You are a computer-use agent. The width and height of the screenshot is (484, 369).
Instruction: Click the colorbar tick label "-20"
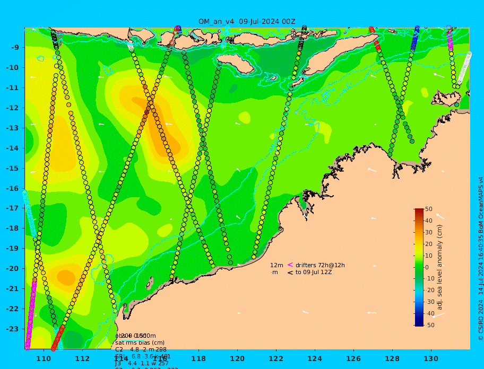point(429,291)
